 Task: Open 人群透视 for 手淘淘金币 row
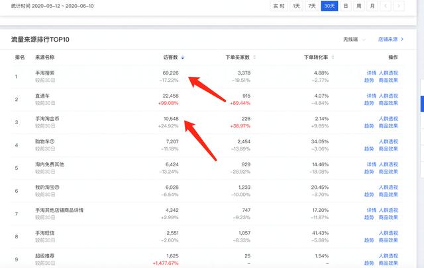(388, 119)
